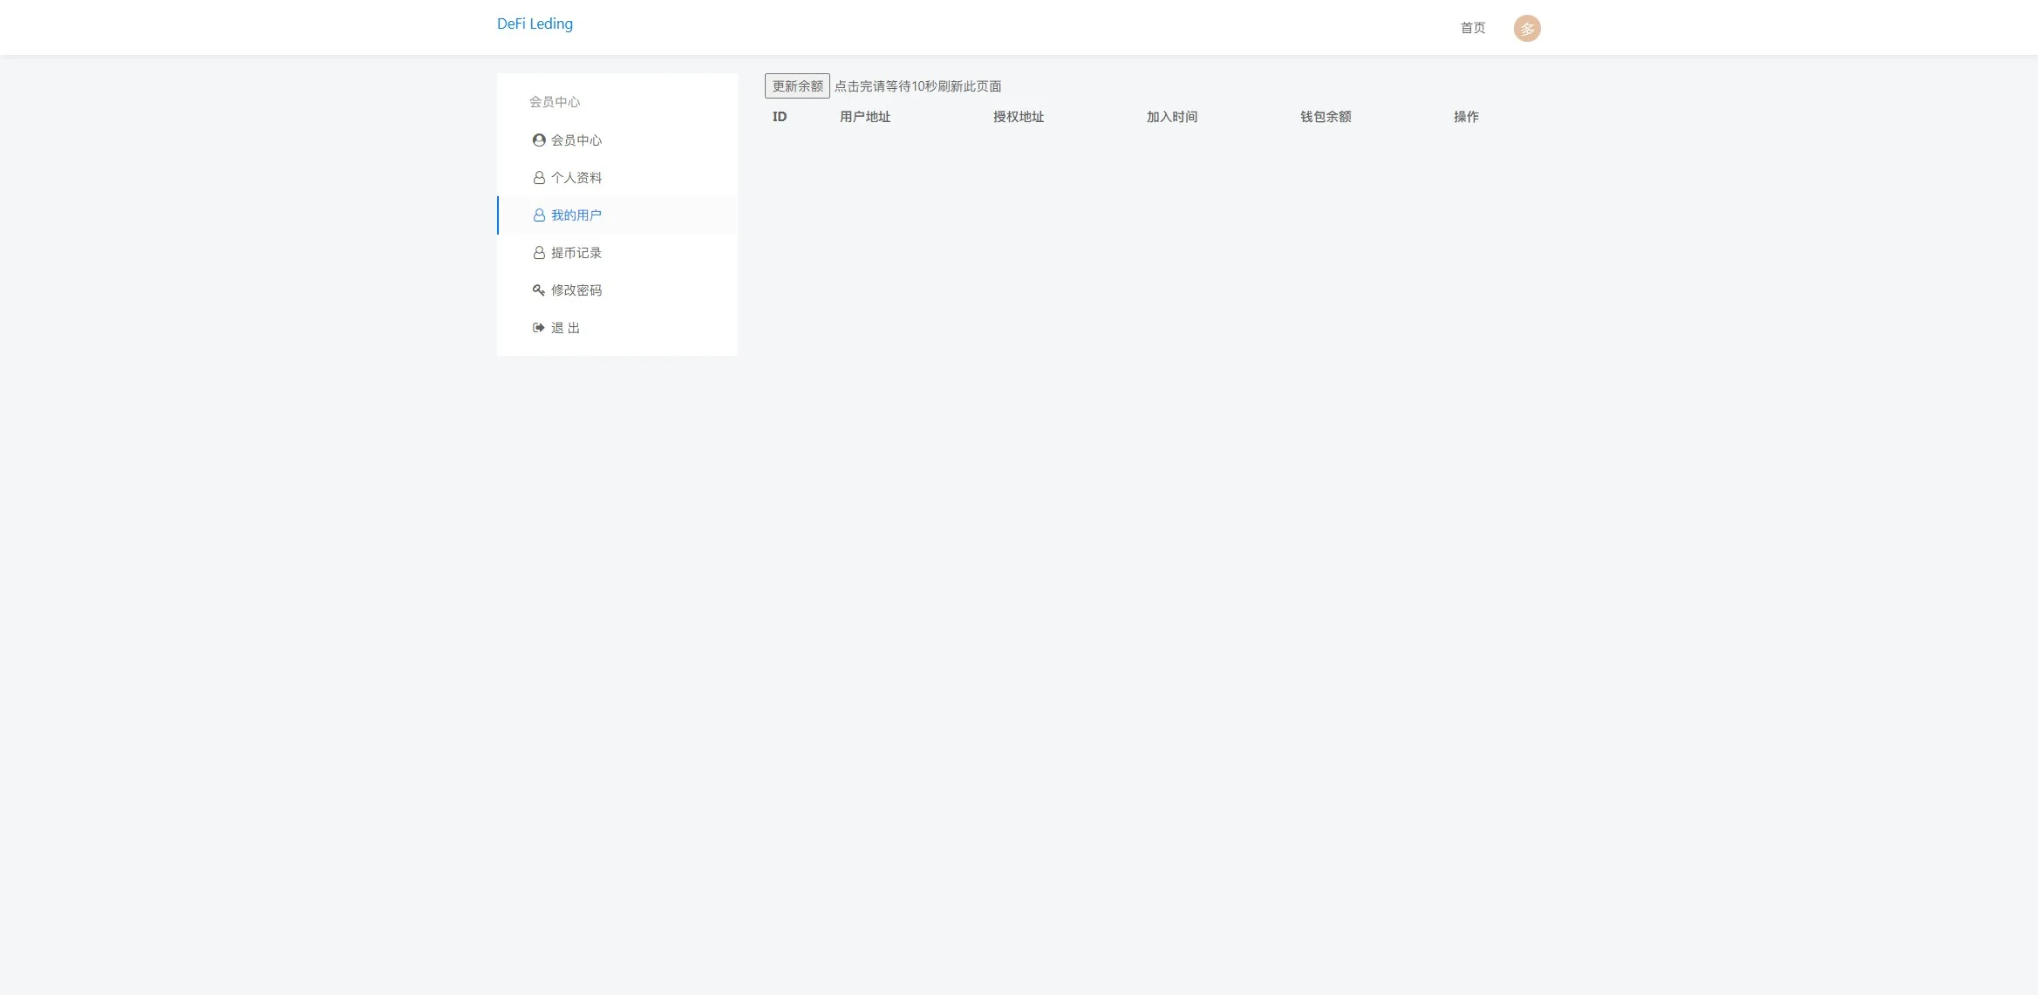This screenshot has width=2038, height=995.
Task: Click the key icon beside 修改密码
Action: click(539, 290)
